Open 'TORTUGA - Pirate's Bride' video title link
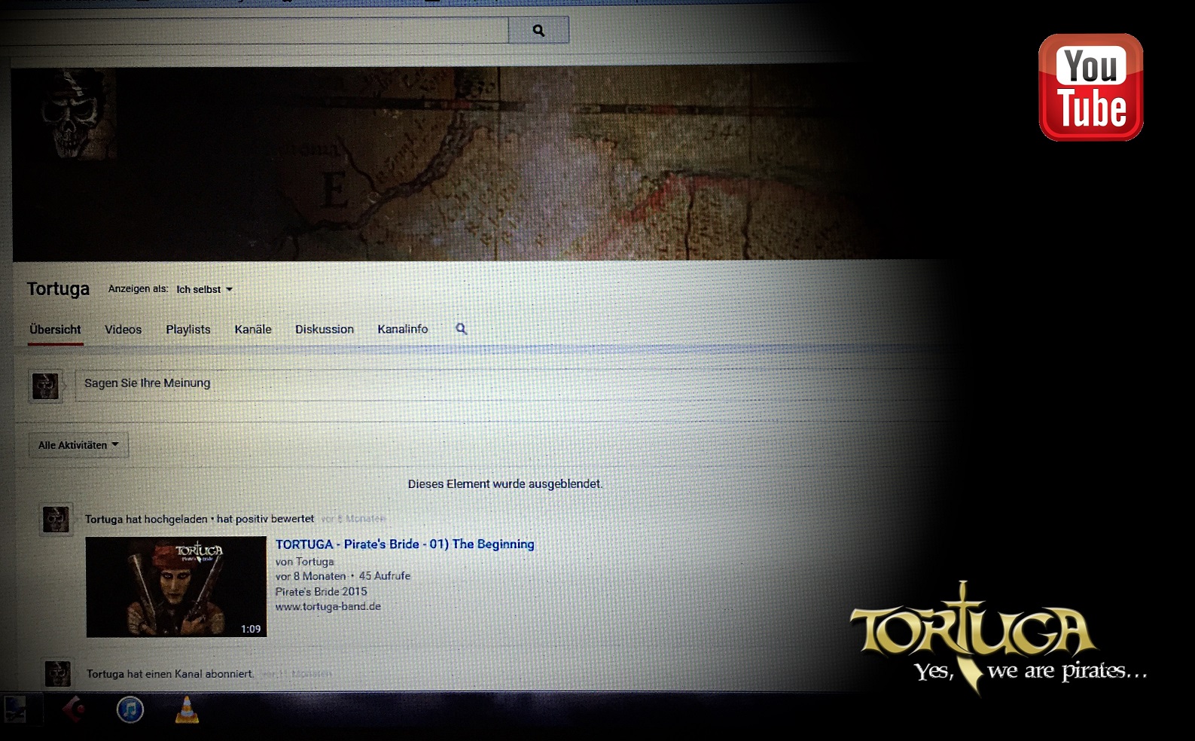The width and height of the screenshot is (1195, 741). [404, 544]
